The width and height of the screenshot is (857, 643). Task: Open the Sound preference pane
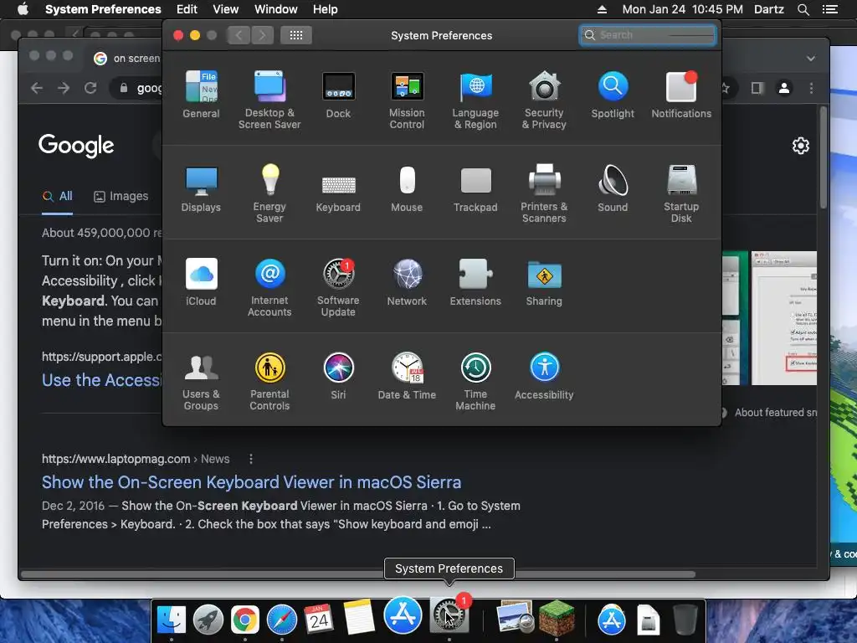tap(613, 188)
